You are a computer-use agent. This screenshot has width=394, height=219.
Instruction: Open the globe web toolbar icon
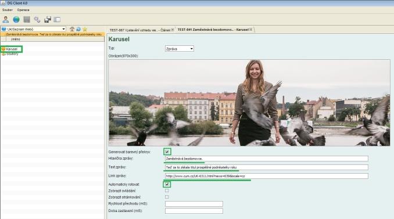16,19
